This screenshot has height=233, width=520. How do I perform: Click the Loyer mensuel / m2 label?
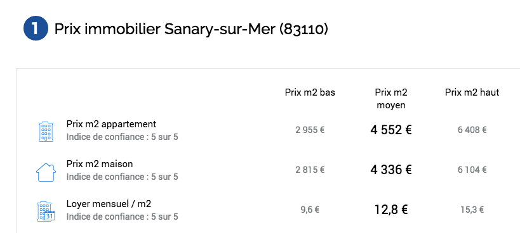point(109,204)
